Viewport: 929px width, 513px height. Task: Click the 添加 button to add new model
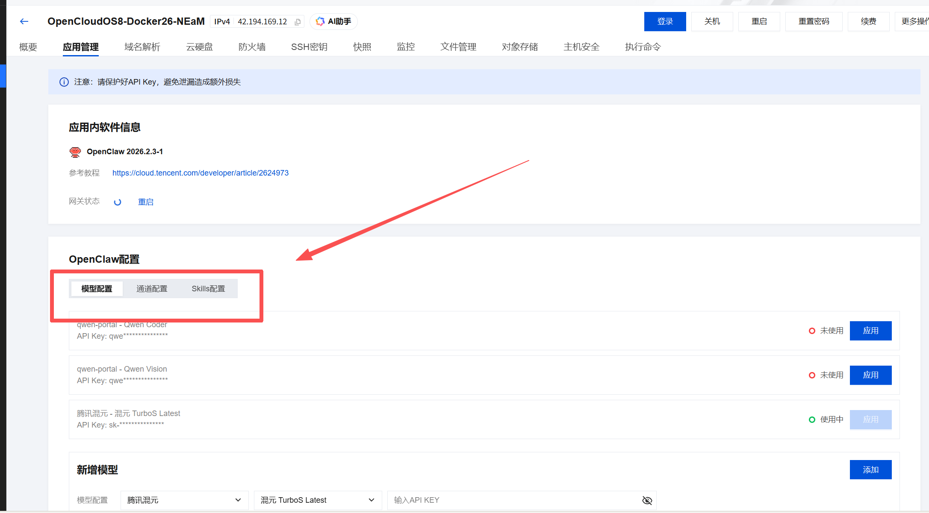pos(870,469)
